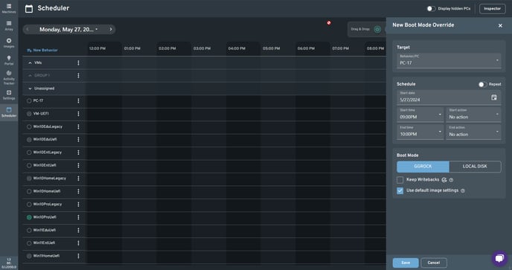Viewport: 512px width, 270px height.
Task: Open Activity Tracker from sidebar
Action: tap(9, 77)
